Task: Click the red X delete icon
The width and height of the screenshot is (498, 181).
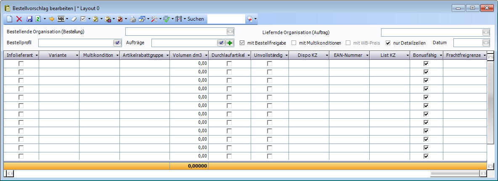Action: point(19,19)
